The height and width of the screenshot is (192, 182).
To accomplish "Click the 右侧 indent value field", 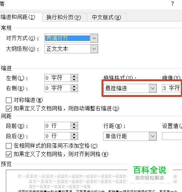I will tap(58, 88).
